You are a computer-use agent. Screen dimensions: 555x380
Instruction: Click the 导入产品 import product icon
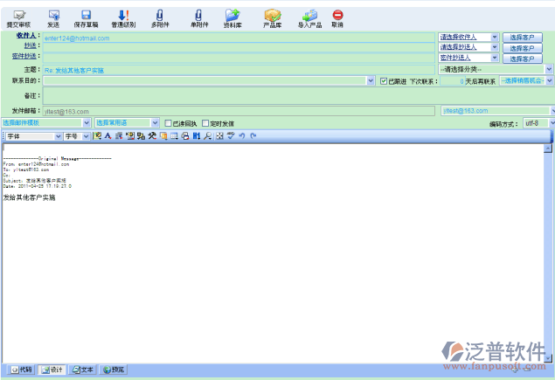click(309, 16)
